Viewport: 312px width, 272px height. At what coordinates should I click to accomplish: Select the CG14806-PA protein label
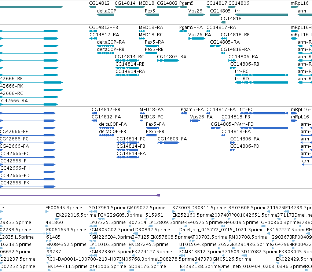(245, 139)
